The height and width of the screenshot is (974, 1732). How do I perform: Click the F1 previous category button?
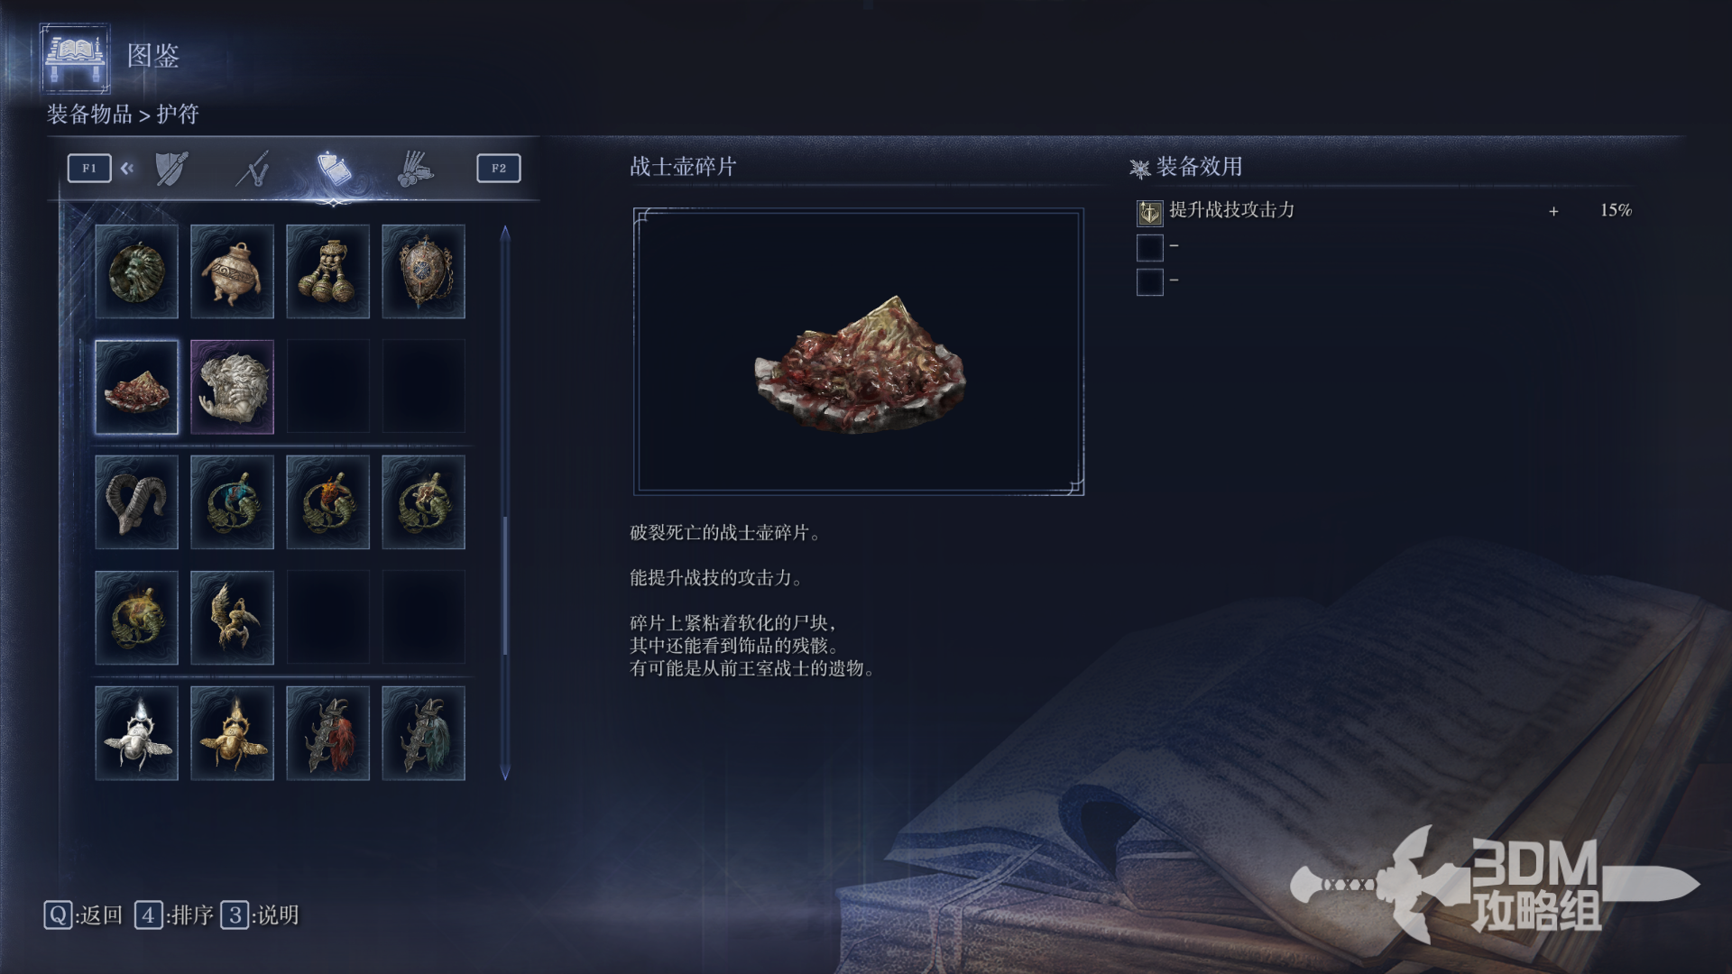click(x=89, y=168)
